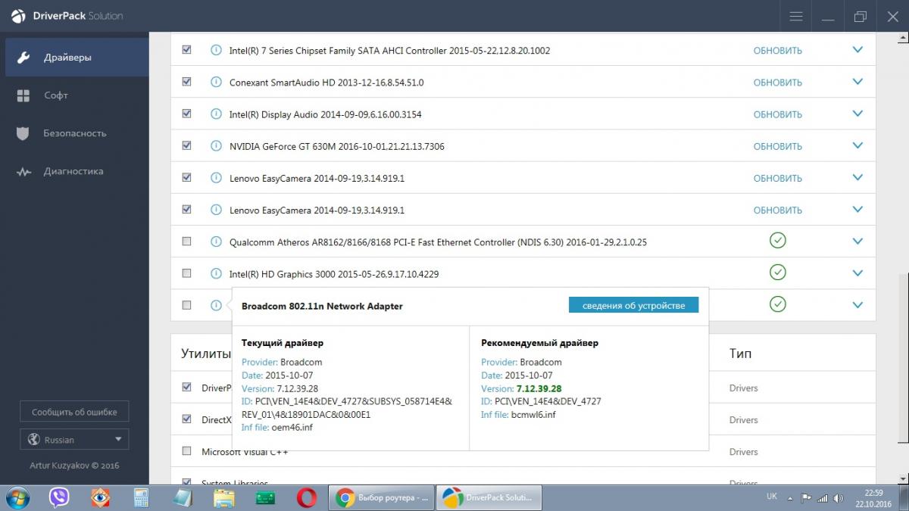Click 'сведения об устройстве' button
Viewport: 909px width, 511px height.
coord(633,306)
